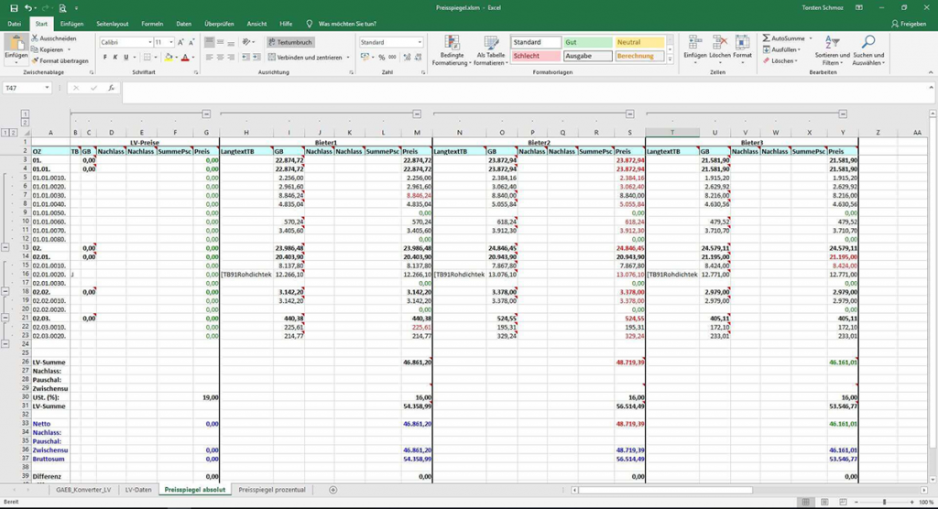Open the number format Standard dropdown
This screenshot has height=509, width=938.
pyautogui.click(x=420, y=42)
